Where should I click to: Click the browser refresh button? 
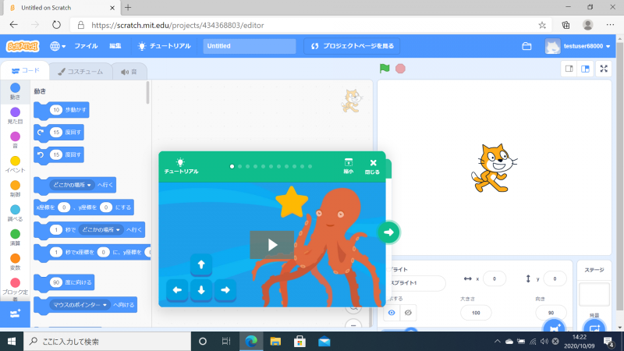pyautogui.click(x=56, y=25)
